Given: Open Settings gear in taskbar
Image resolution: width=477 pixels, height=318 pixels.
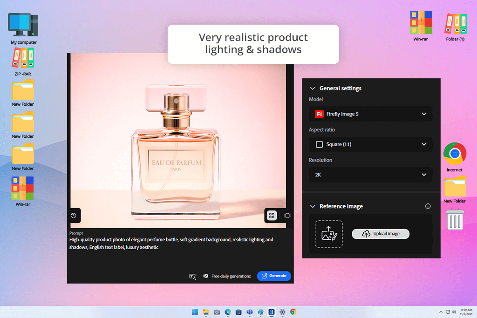Looking at the screenshot, I should coord(282,312).
